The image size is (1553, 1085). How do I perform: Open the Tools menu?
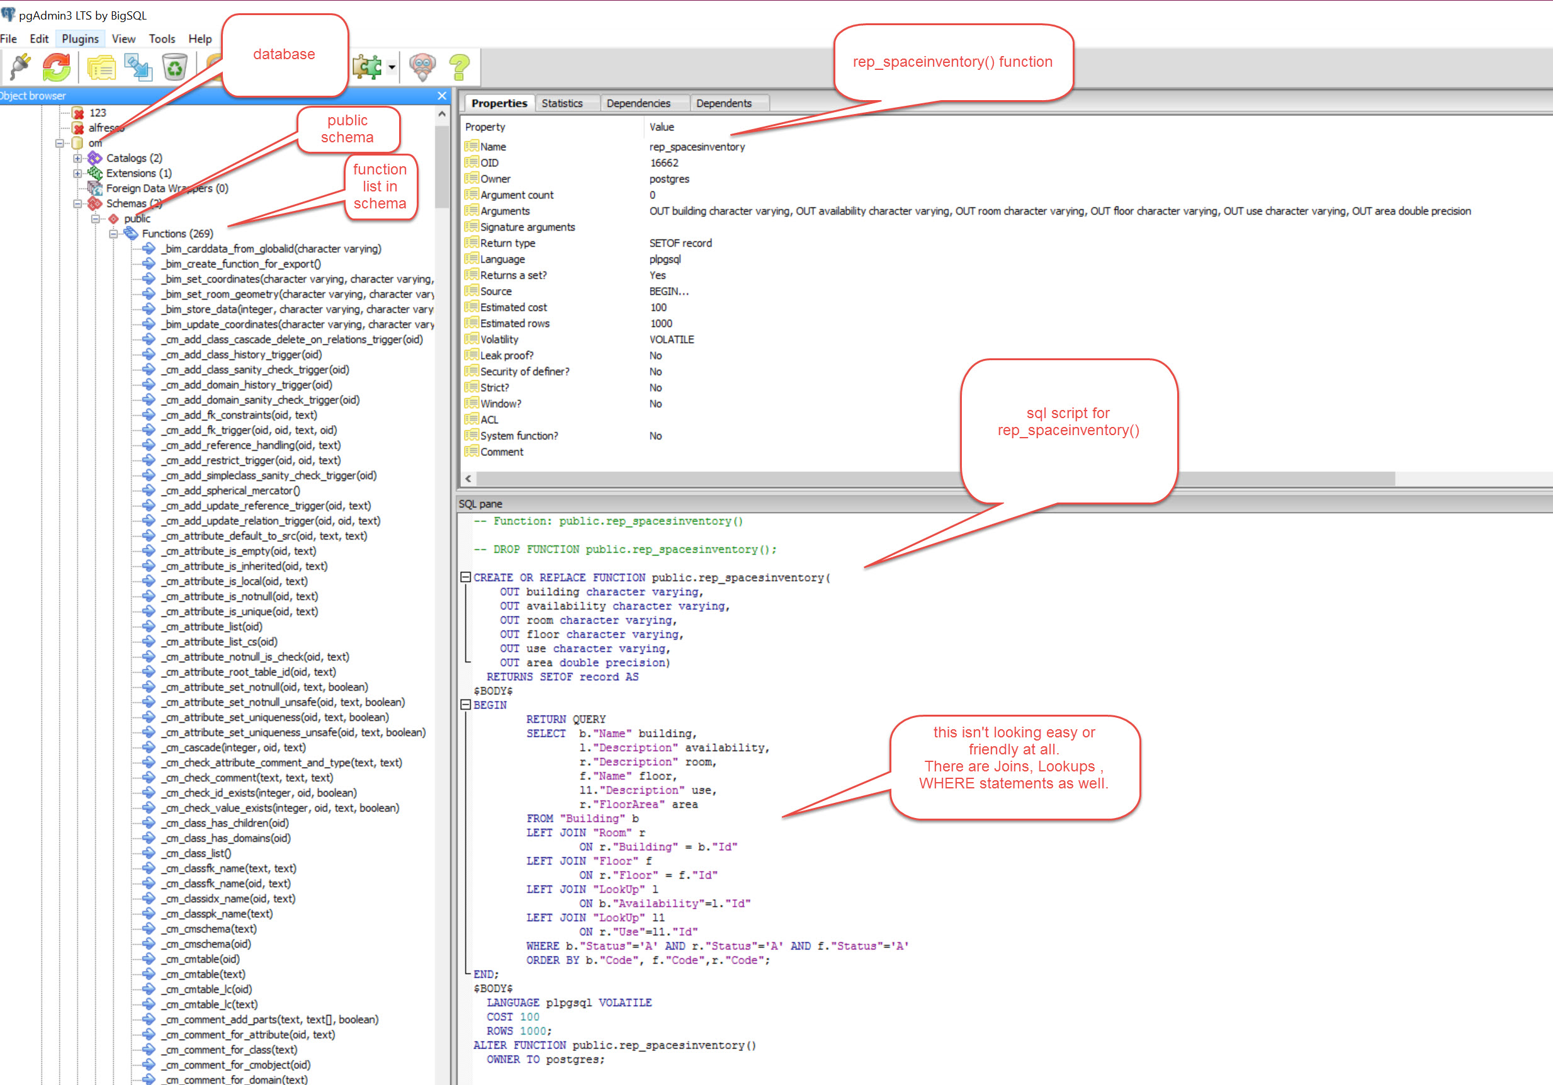coord(162,39)
